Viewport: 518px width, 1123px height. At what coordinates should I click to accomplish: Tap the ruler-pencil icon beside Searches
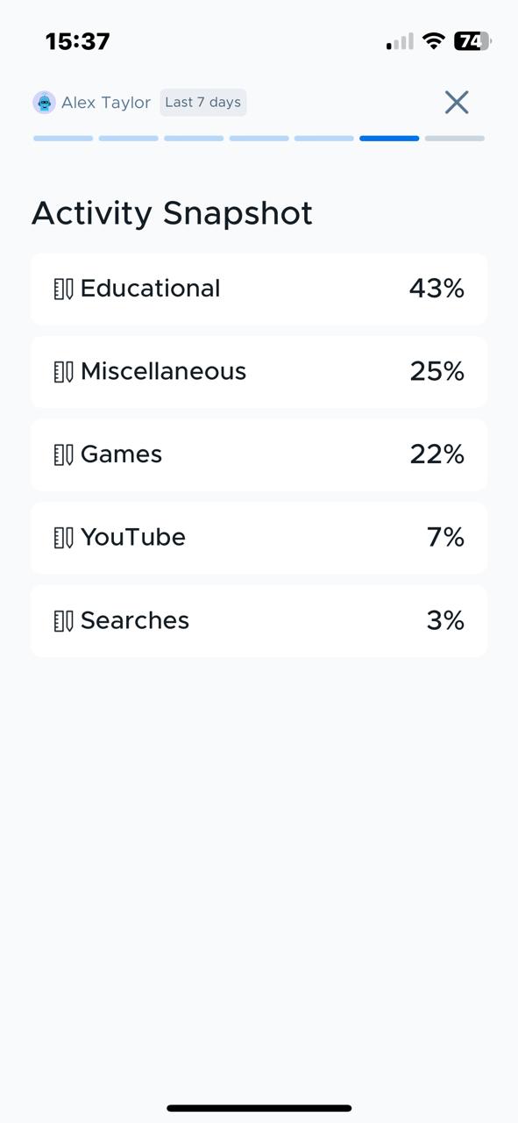(x=63, y=621)
